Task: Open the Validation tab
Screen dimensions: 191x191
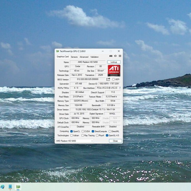Action: pyautogui.click(x=94, y=57)
